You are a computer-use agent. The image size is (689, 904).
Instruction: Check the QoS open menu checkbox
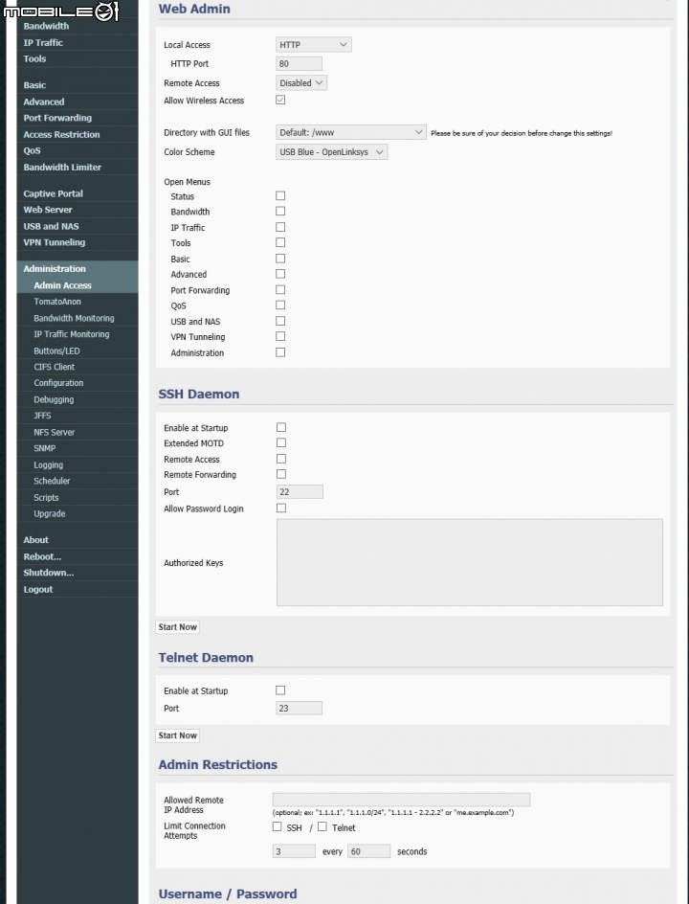(x=280, y=305)
